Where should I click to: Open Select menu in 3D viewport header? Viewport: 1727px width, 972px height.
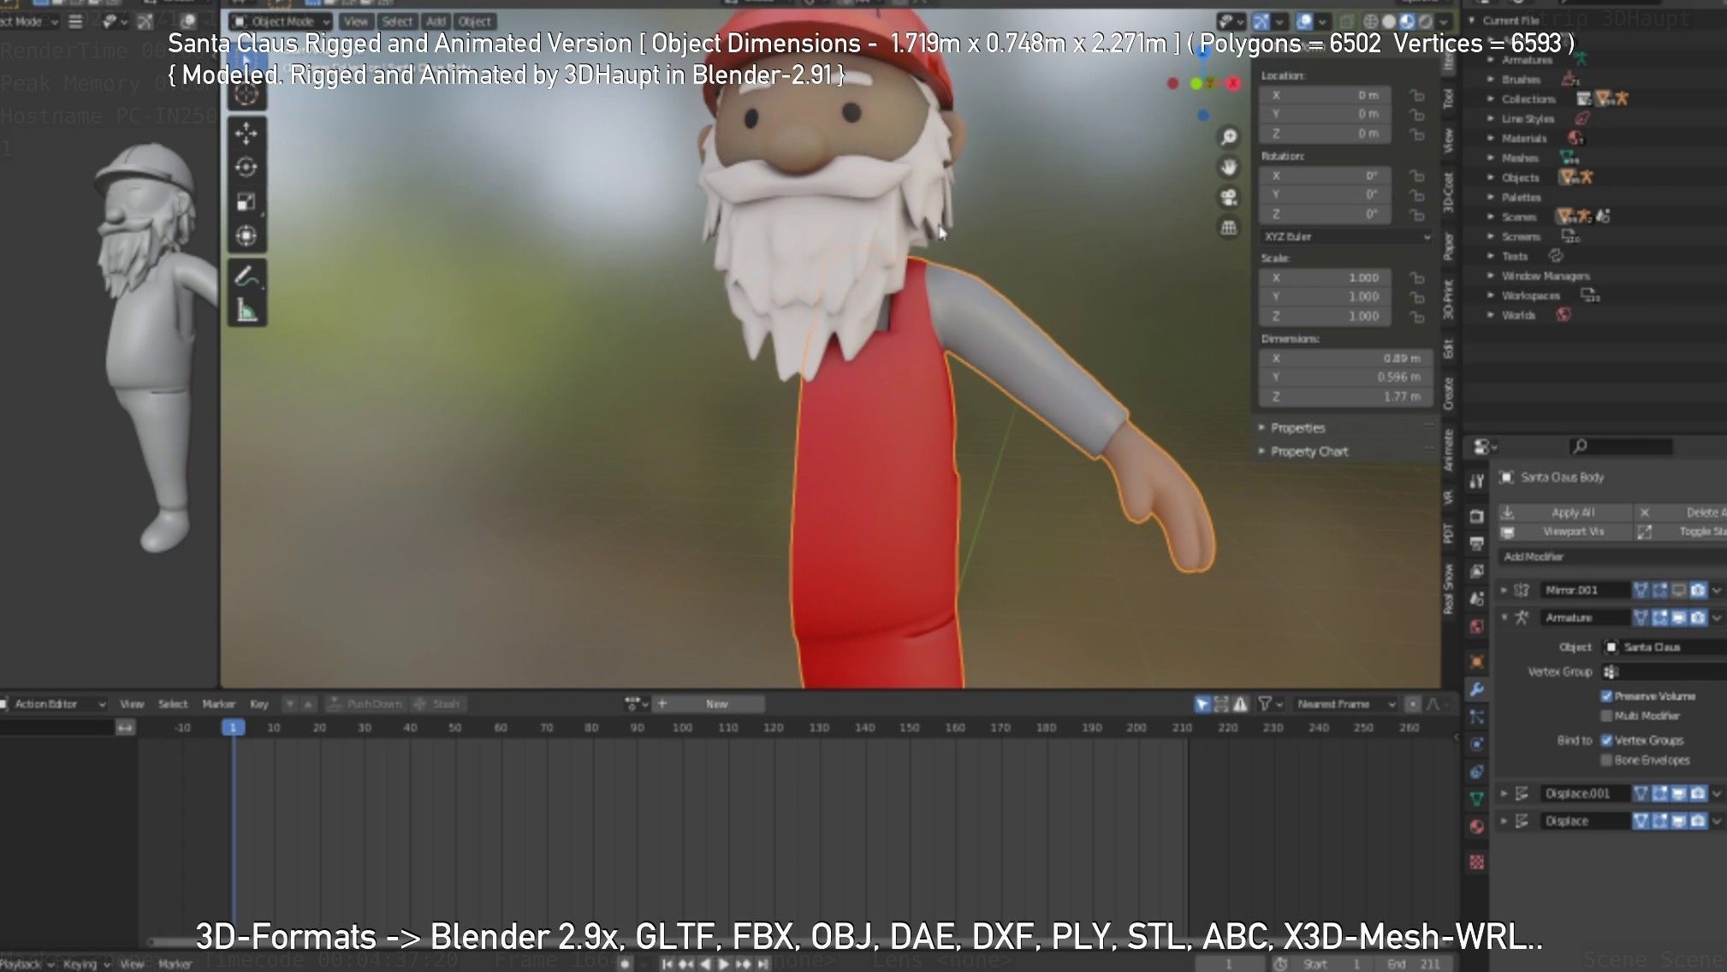397,21
